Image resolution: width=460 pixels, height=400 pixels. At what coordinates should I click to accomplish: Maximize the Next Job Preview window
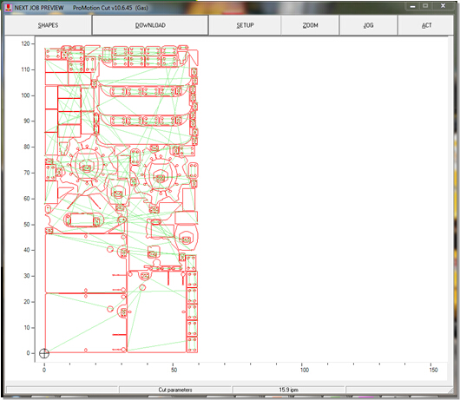[425, 6]
